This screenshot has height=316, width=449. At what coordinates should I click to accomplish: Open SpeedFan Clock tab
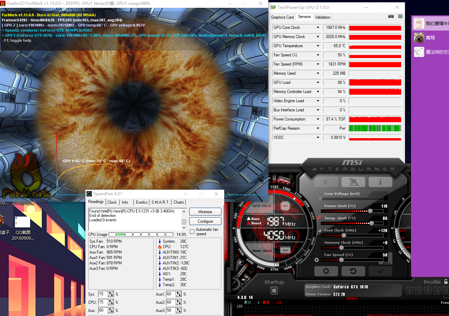(x=112, y=202)
